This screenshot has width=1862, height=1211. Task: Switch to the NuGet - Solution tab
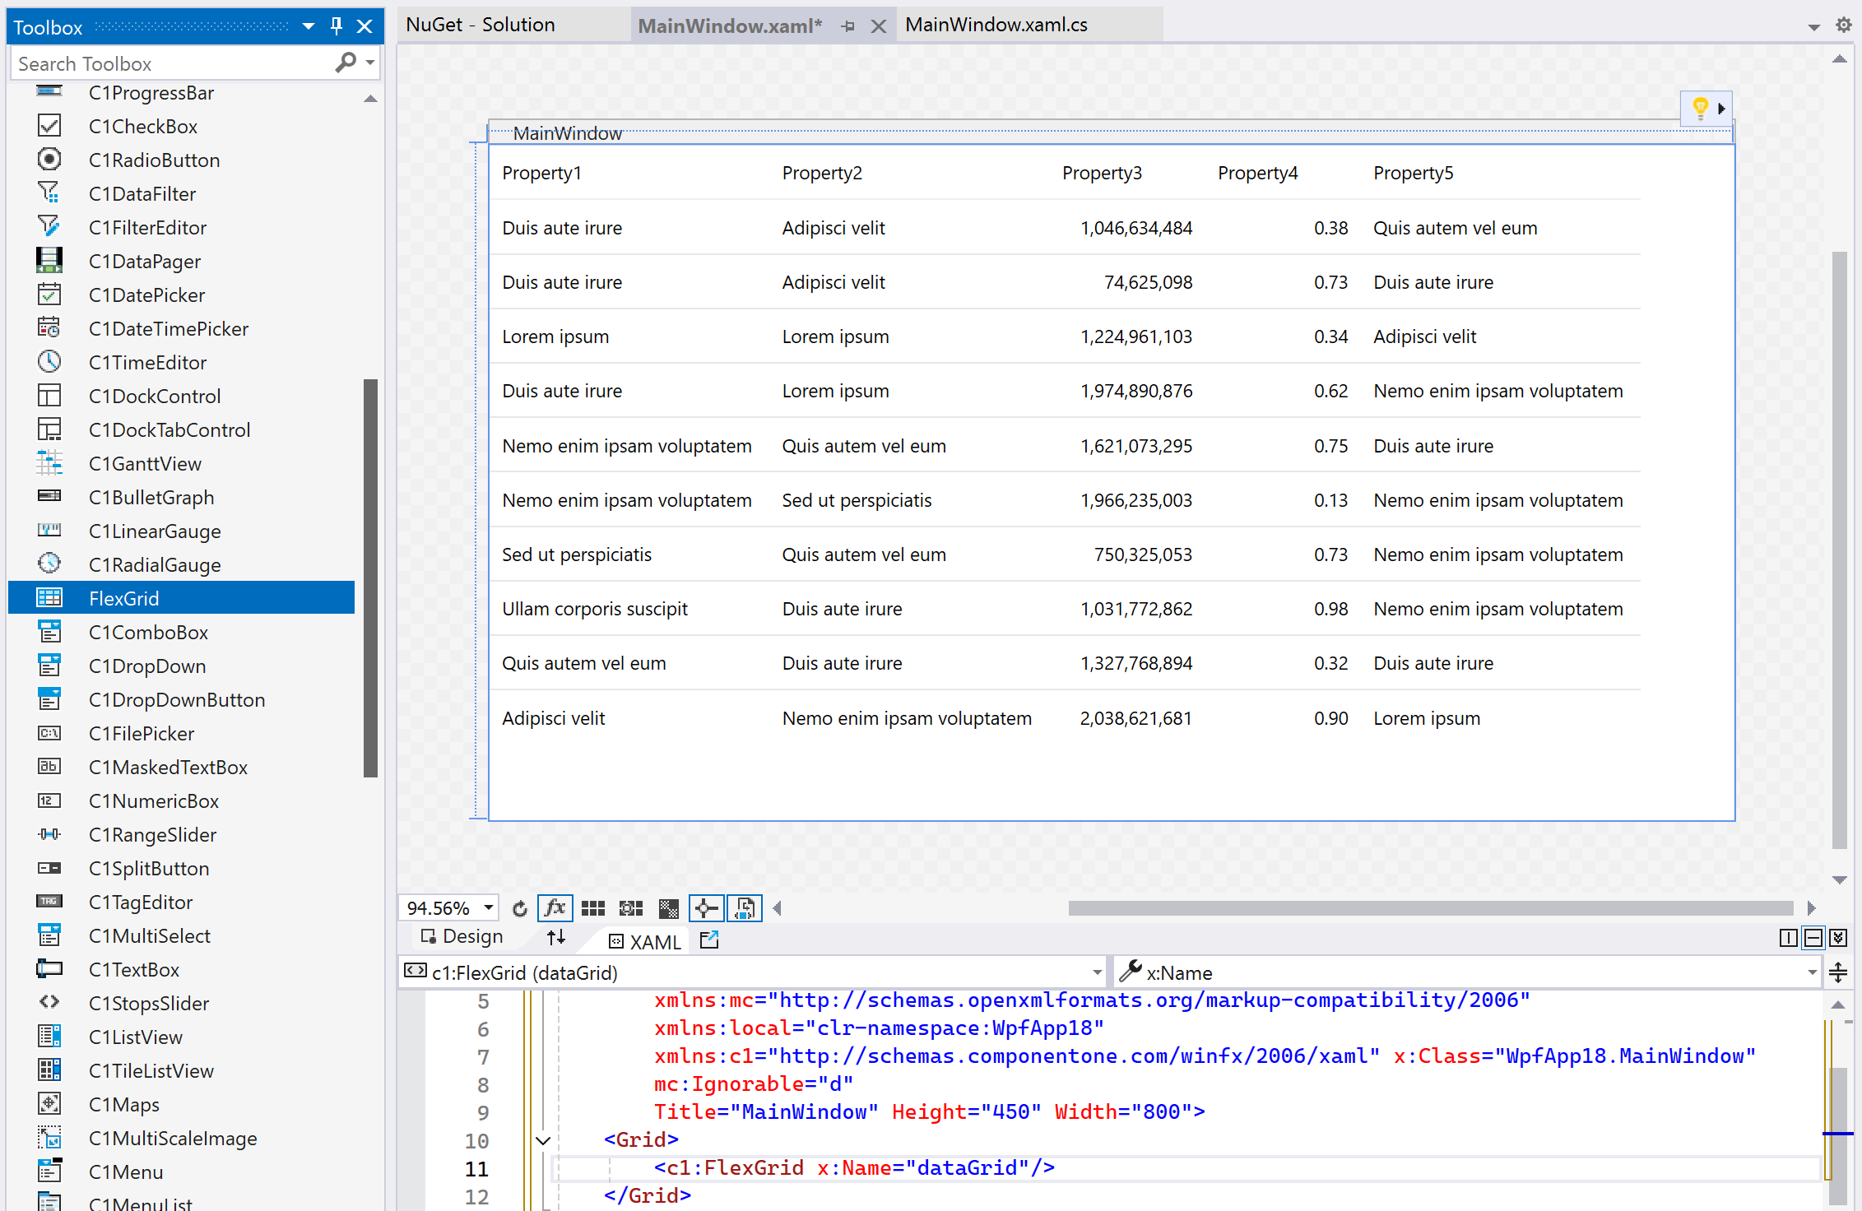[x=481, y=25]
